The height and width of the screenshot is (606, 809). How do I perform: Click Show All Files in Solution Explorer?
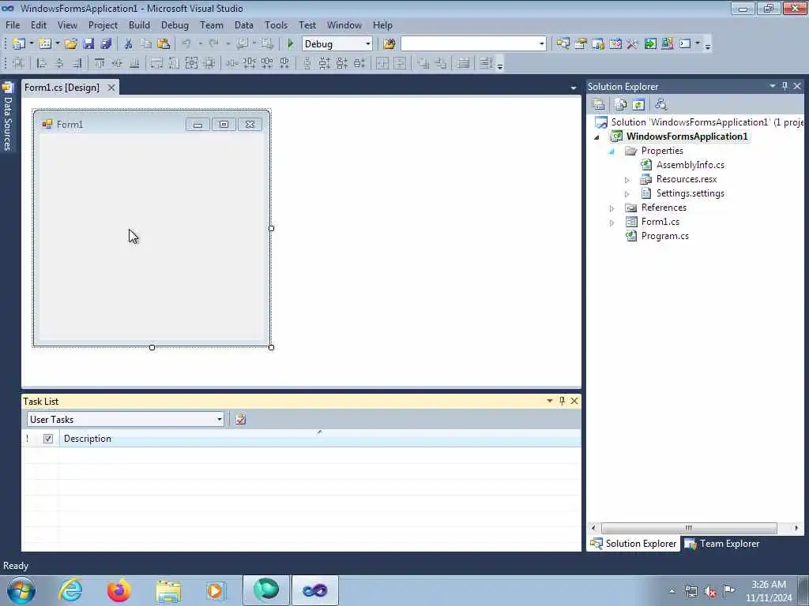point(621,105)
